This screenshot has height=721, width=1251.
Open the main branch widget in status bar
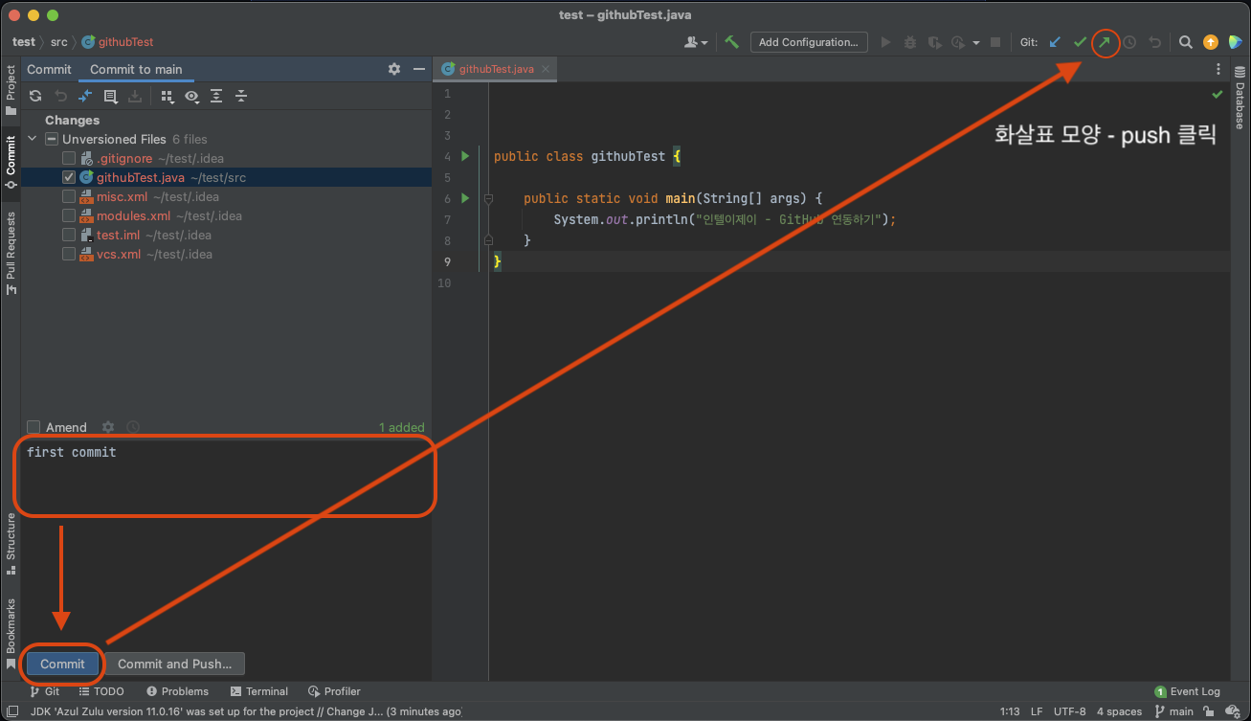1174,711
